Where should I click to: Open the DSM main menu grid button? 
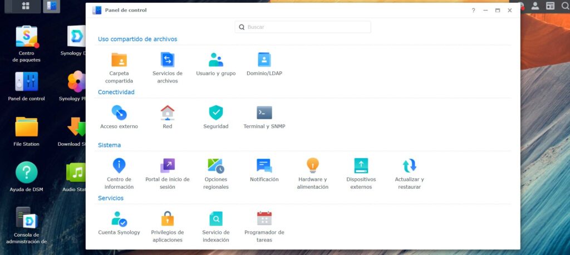(26, 6)
